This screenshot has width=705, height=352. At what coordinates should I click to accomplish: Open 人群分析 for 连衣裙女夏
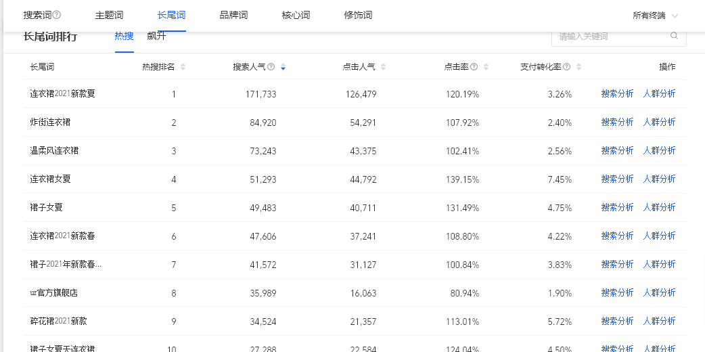(x=659, y=179)
